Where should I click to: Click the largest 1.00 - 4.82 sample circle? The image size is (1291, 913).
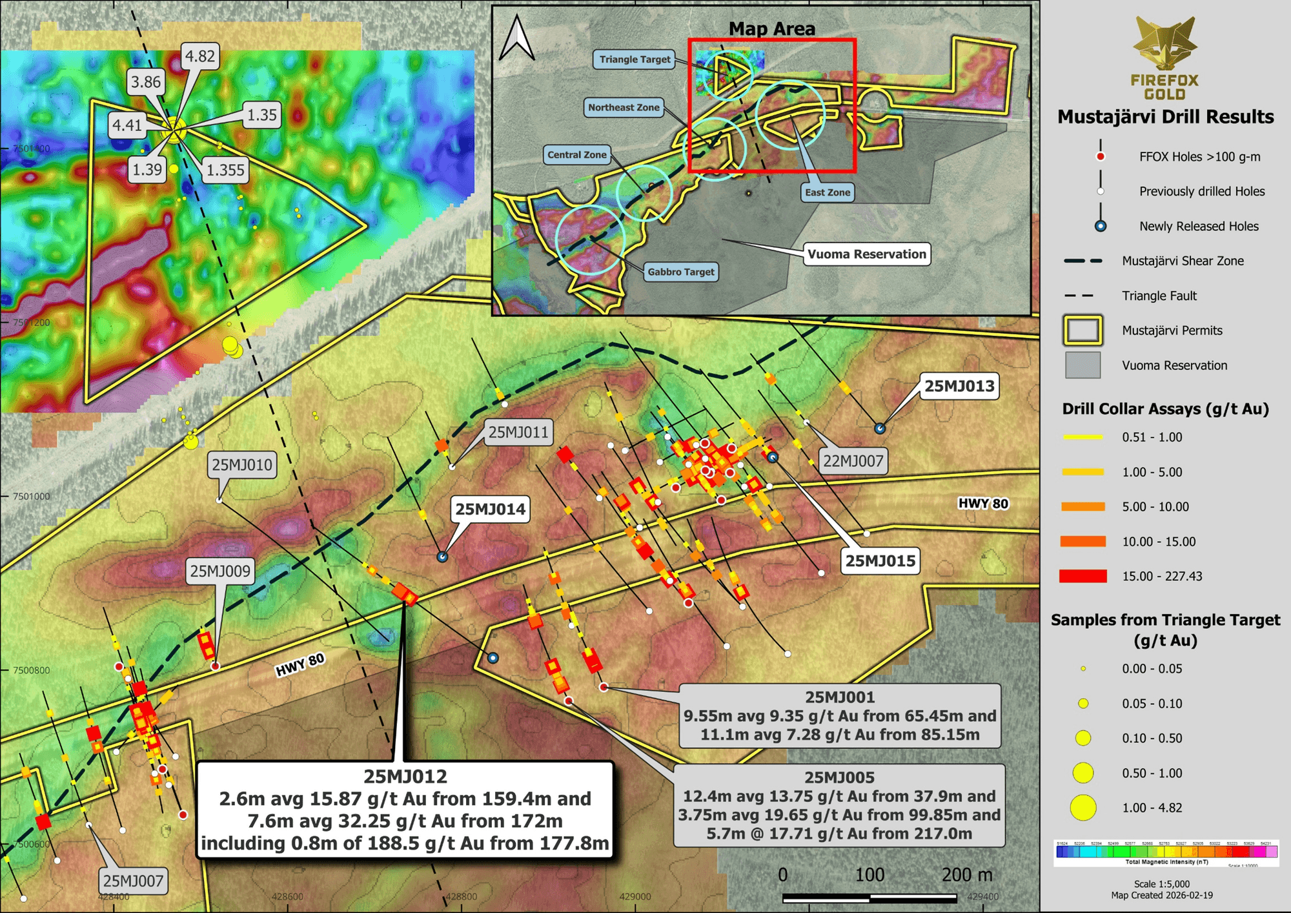pyautogui.click(x=1083, y=808)
